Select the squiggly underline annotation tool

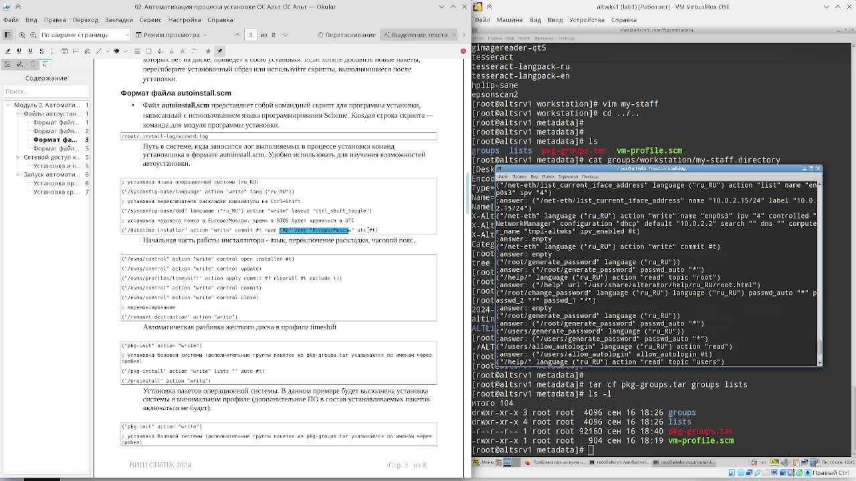pos(30,51)
